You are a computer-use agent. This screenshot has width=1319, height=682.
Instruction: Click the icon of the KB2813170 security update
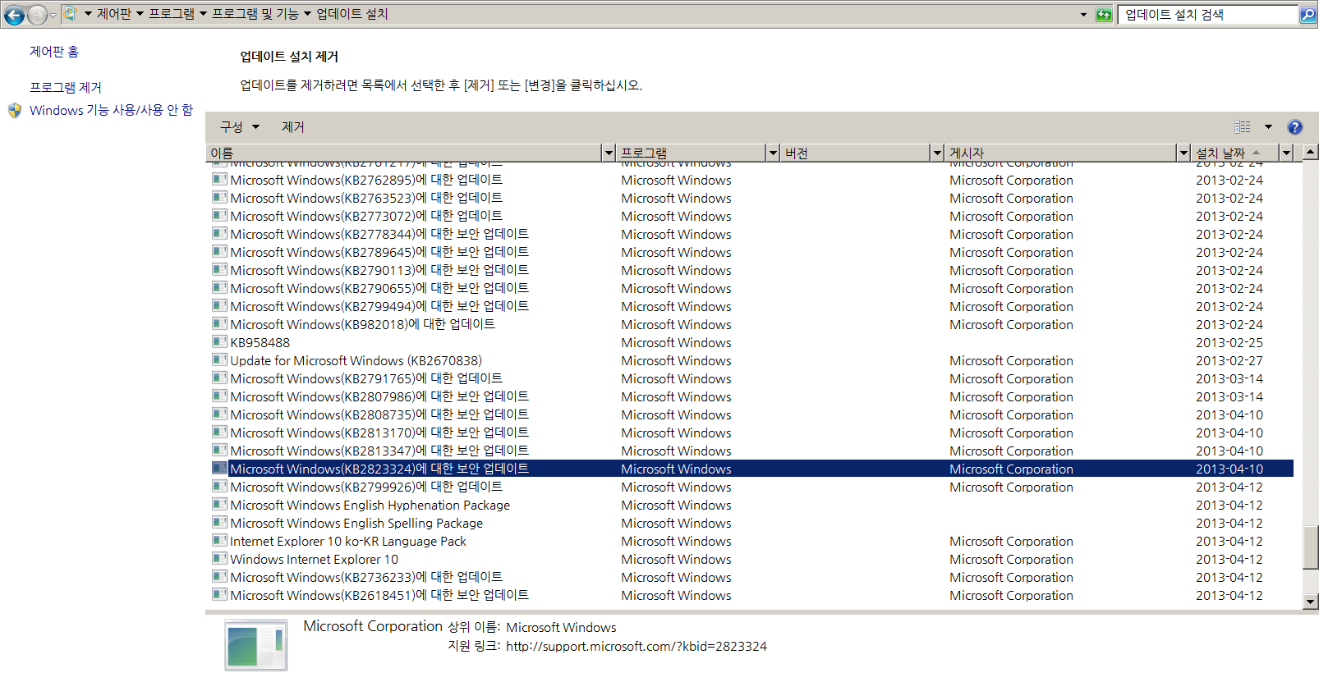[219, 433]
